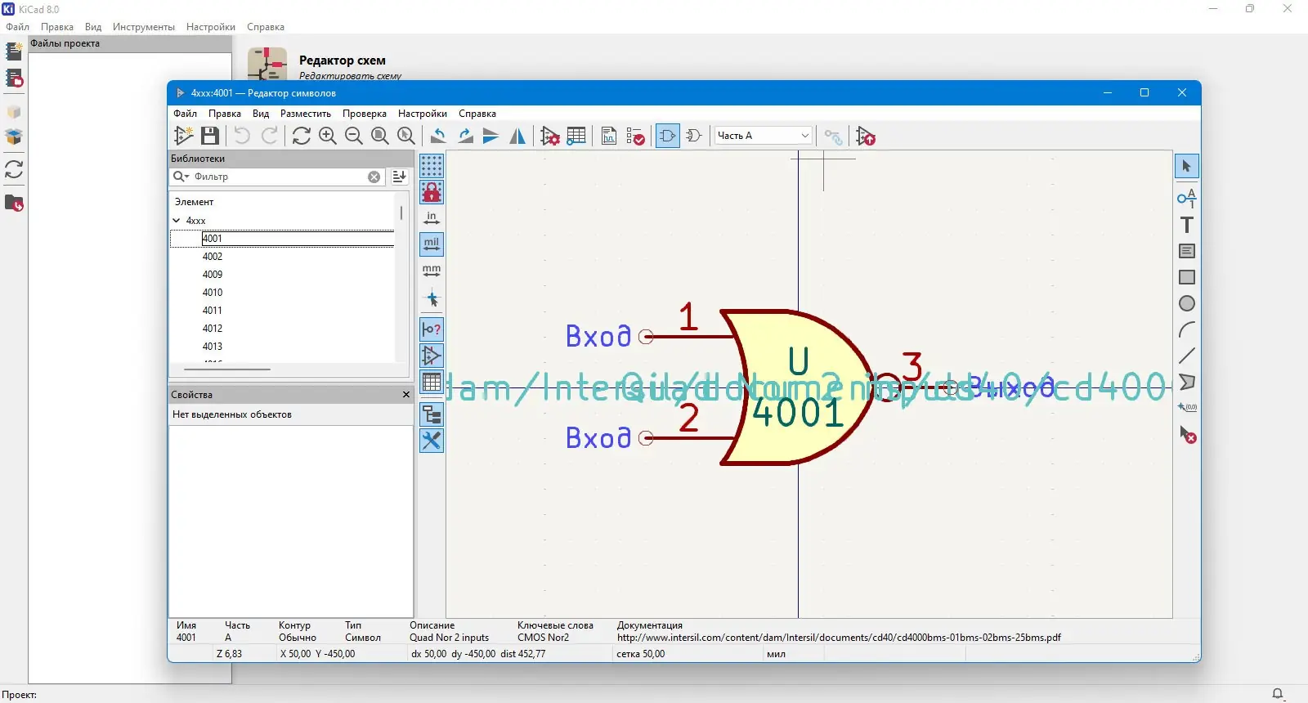Toggle grid display
This screenshot has width=1308, height=703.
(432, 166)
